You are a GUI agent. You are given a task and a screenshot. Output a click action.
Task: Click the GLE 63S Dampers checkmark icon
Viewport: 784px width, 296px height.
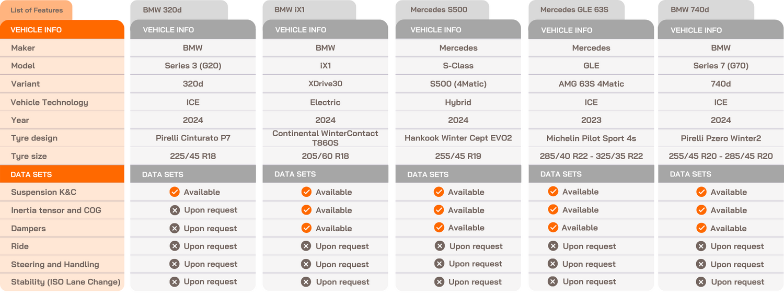point(552,228)
